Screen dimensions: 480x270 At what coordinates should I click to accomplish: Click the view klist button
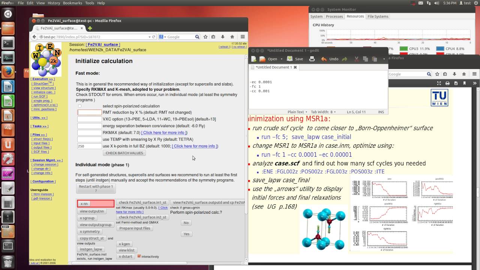[x=127, y=250]
